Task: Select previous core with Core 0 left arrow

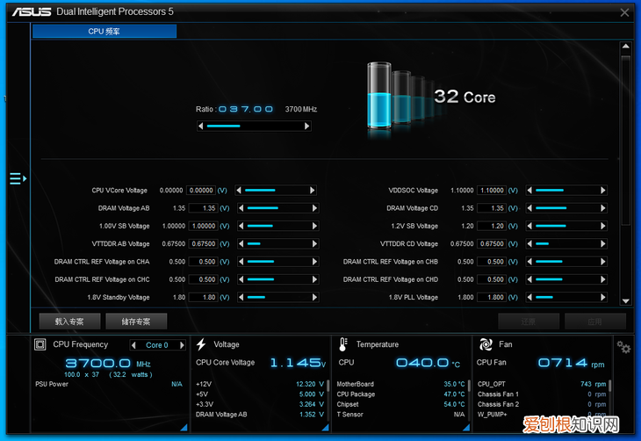Action: pos(134,345)
